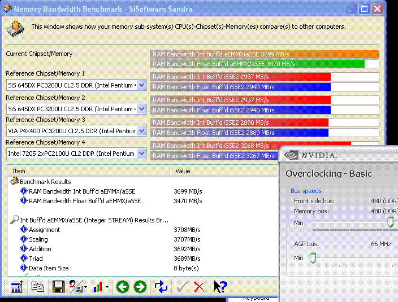The image size is (398, 302).
Task: Open the Reference Chipset/Memory 1 dropdown
Action: pos(141,85)
